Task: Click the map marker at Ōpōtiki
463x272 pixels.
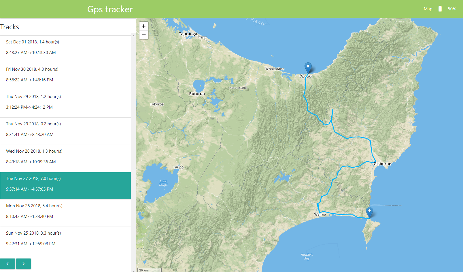Action: coord(308,68)
